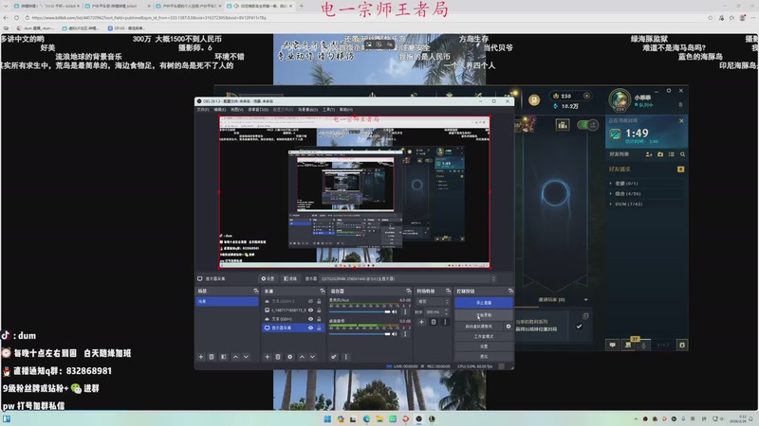Open source properties gear in sources toolbar

pos(290,357)
